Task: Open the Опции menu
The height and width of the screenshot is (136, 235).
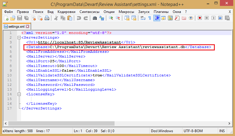Action: [109, 12]
